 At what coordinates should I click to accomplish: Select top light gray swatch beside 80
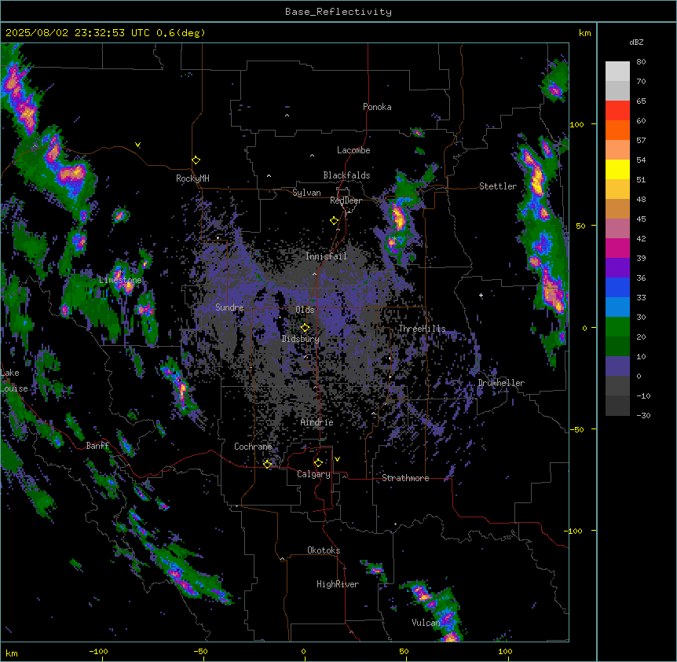click(617, 72)
